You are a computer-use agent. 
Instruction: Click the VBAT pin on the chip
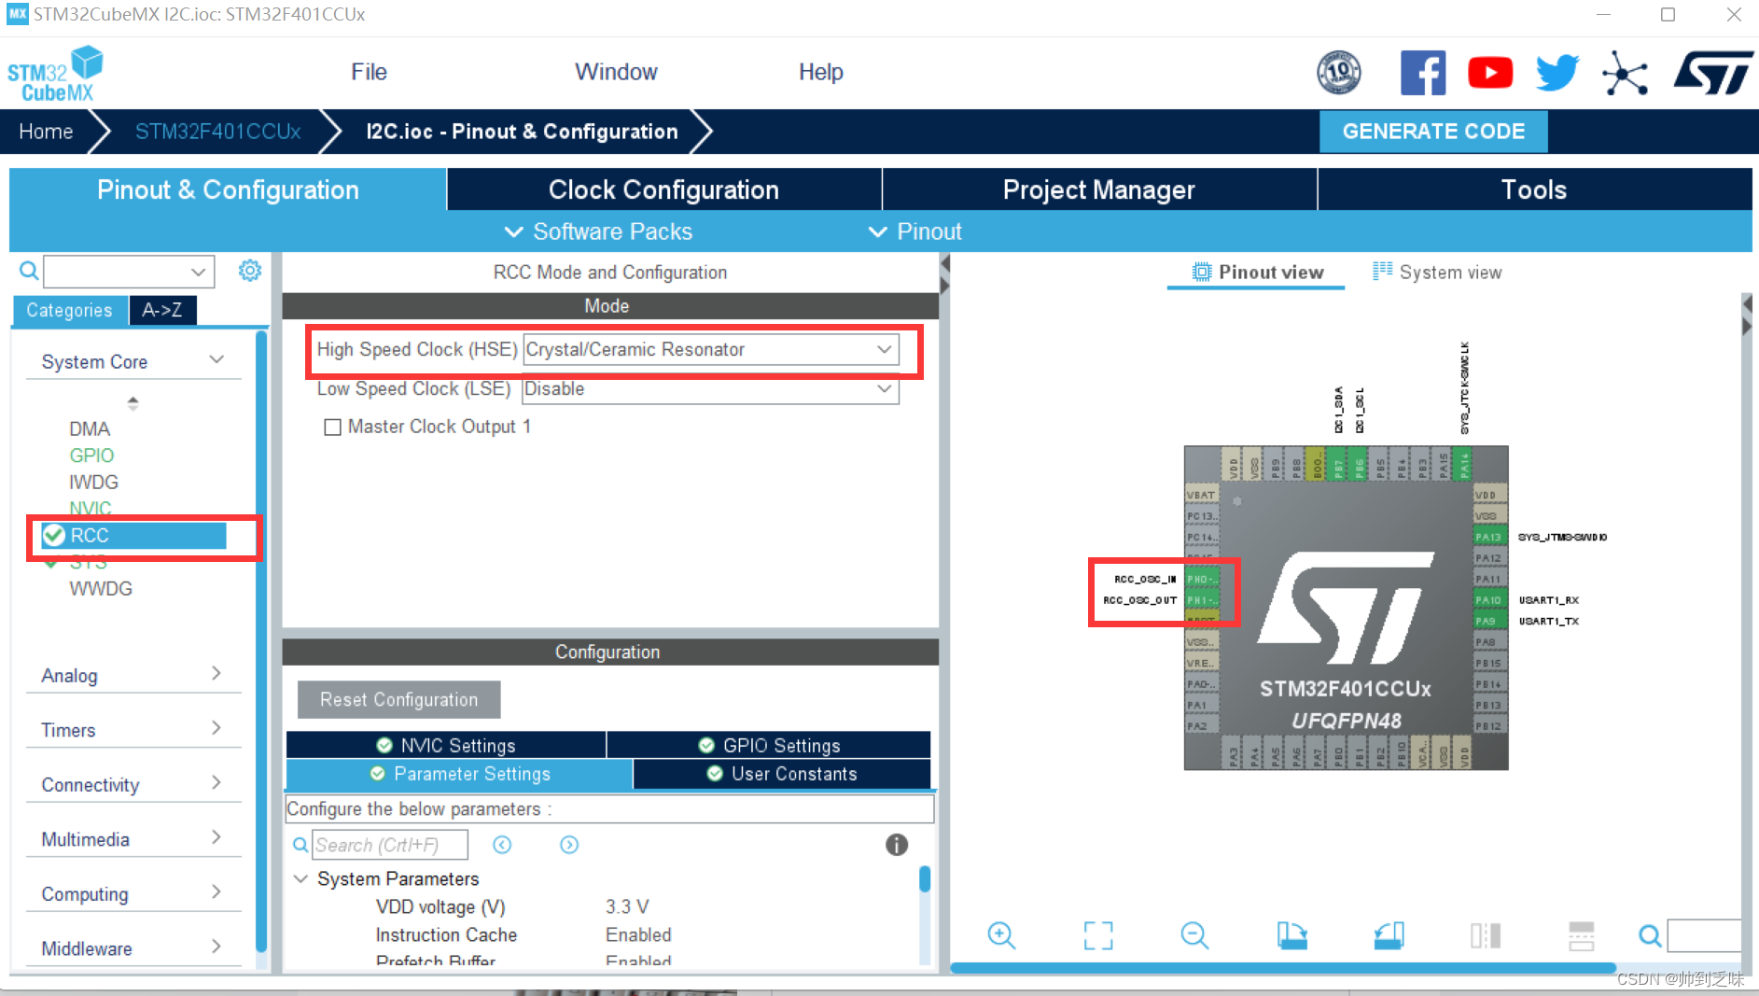(1202, 495)
